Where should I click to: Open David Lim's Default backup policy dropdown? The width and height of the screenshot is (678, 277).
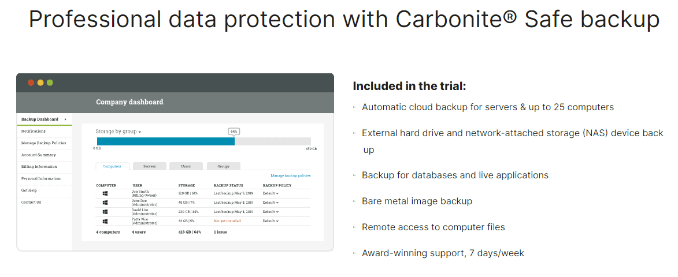tap(271, 212)
